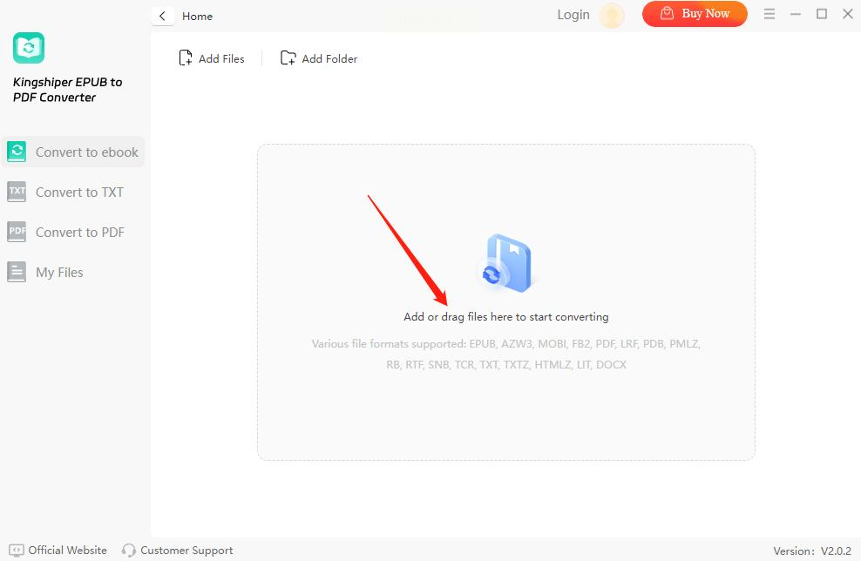This screenshot has height=561, width=861.
Task: Close the converter window
Action: tap(848, 14)
